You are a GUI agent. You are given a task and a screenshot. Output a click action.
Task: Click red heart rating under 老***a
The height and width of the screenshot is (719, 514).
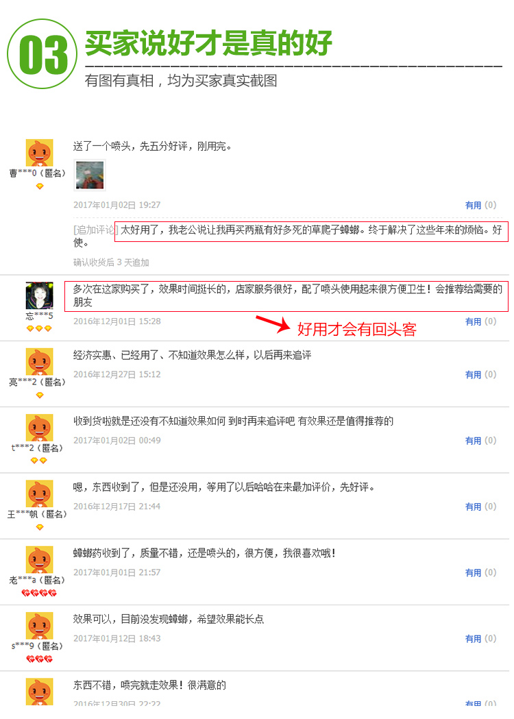tap(40, 593)
